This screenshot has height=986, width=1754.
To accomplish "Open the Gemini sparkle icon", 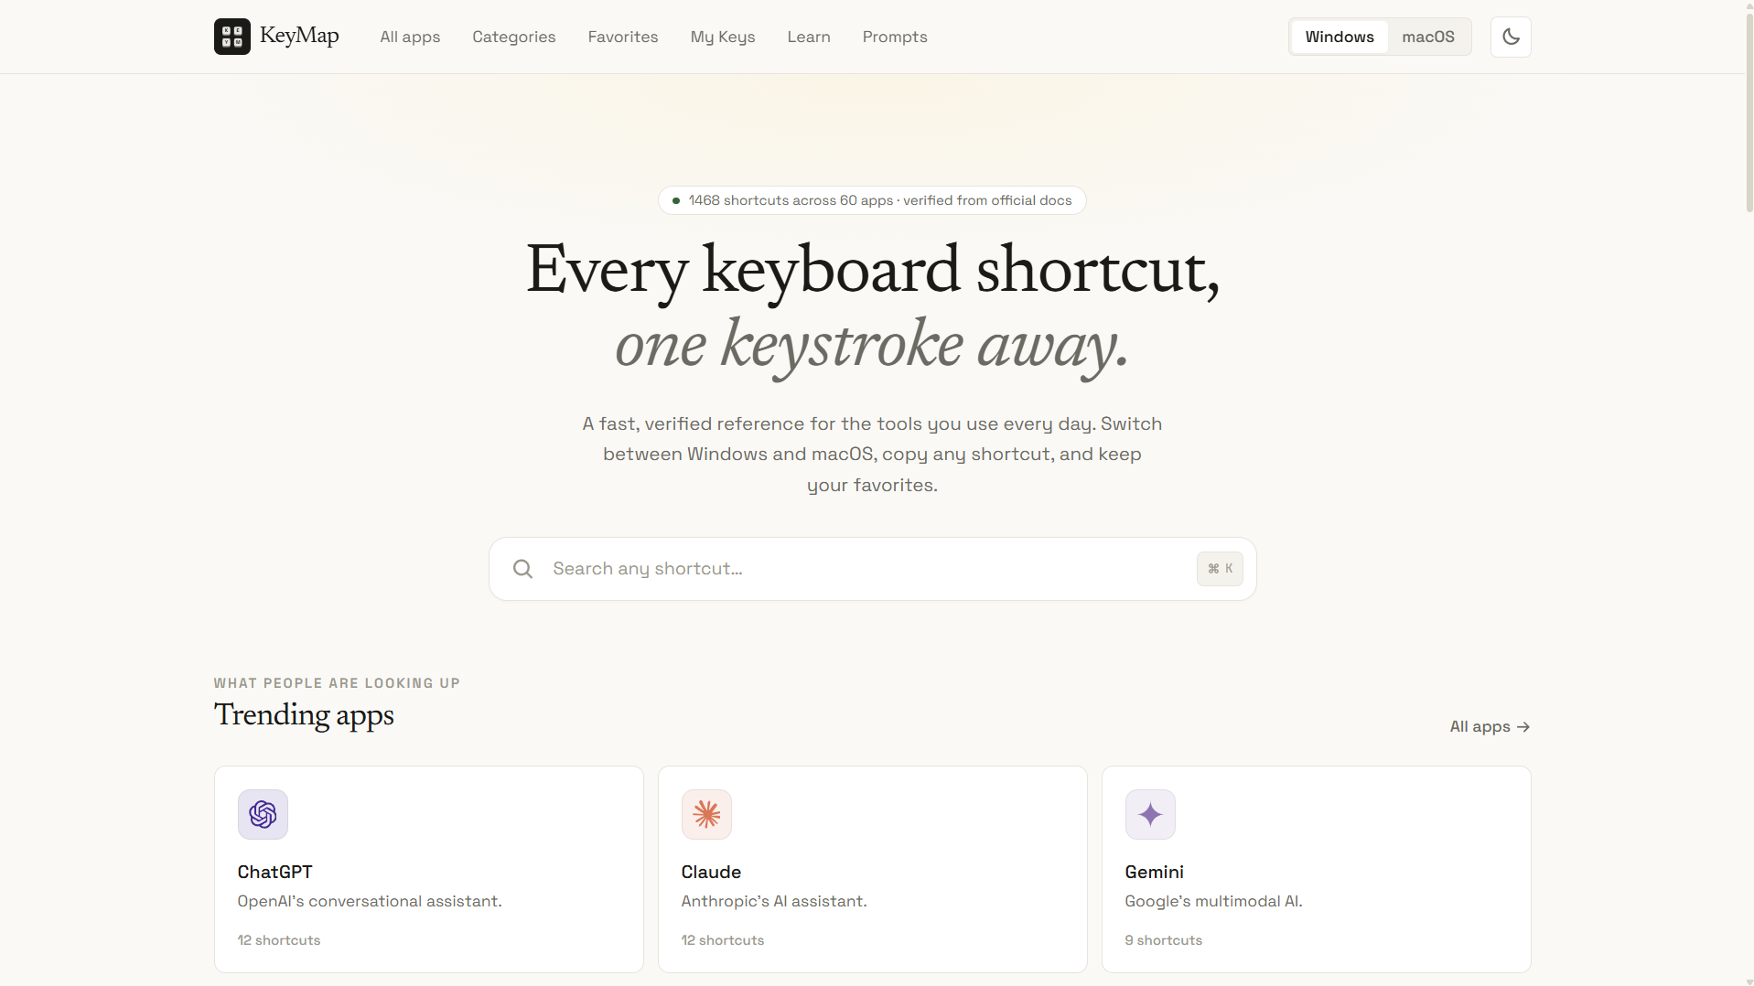I will pos(1150,814).
